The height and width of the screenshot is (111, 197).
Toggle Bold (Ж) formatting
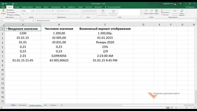23,14
